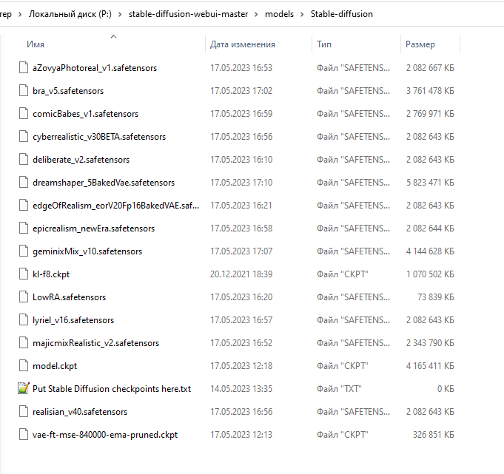This screenshot has height=474, width=504.
Task: Click the realisian_v40.safetensors file icon
Action: coord(24,412)
